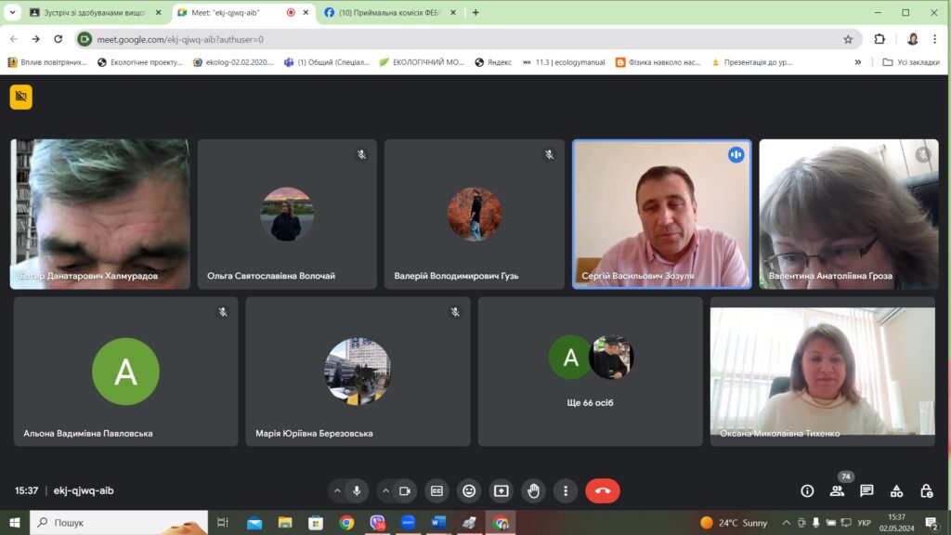
Task: Open the chat with everyone panel
Action: point(866,490)
